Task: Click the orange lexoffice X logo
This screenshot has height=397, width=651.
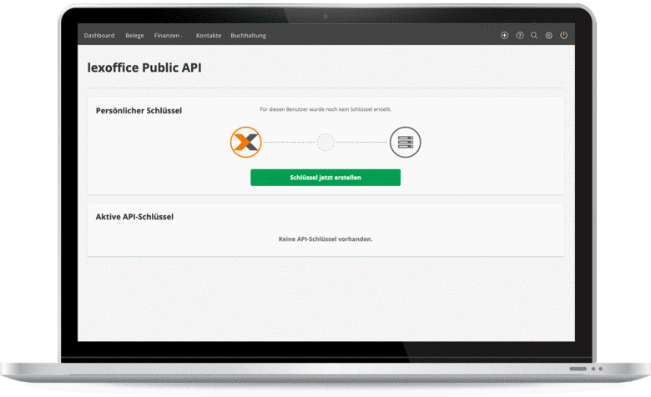Action: click(245, 143)
